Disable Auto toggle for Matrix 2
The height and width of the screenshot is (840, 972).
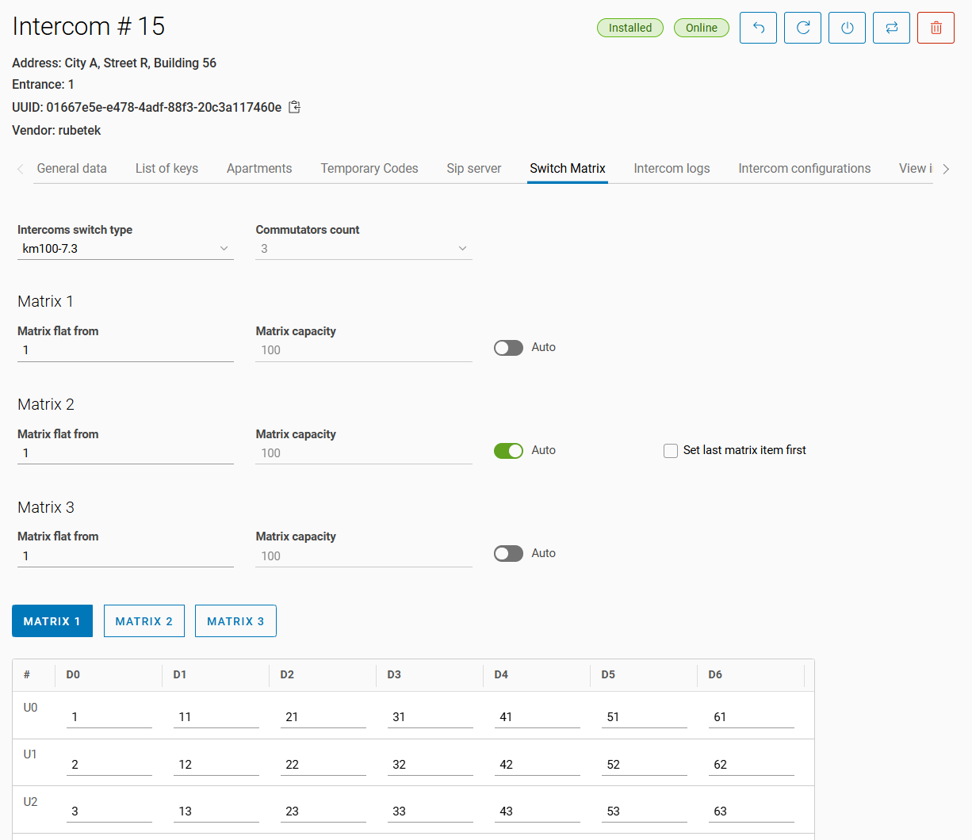pos(508,451)
